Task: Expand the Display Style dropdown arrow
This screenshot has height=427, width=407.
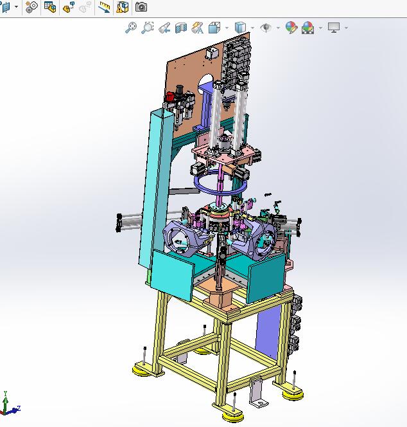Action: 252,28
